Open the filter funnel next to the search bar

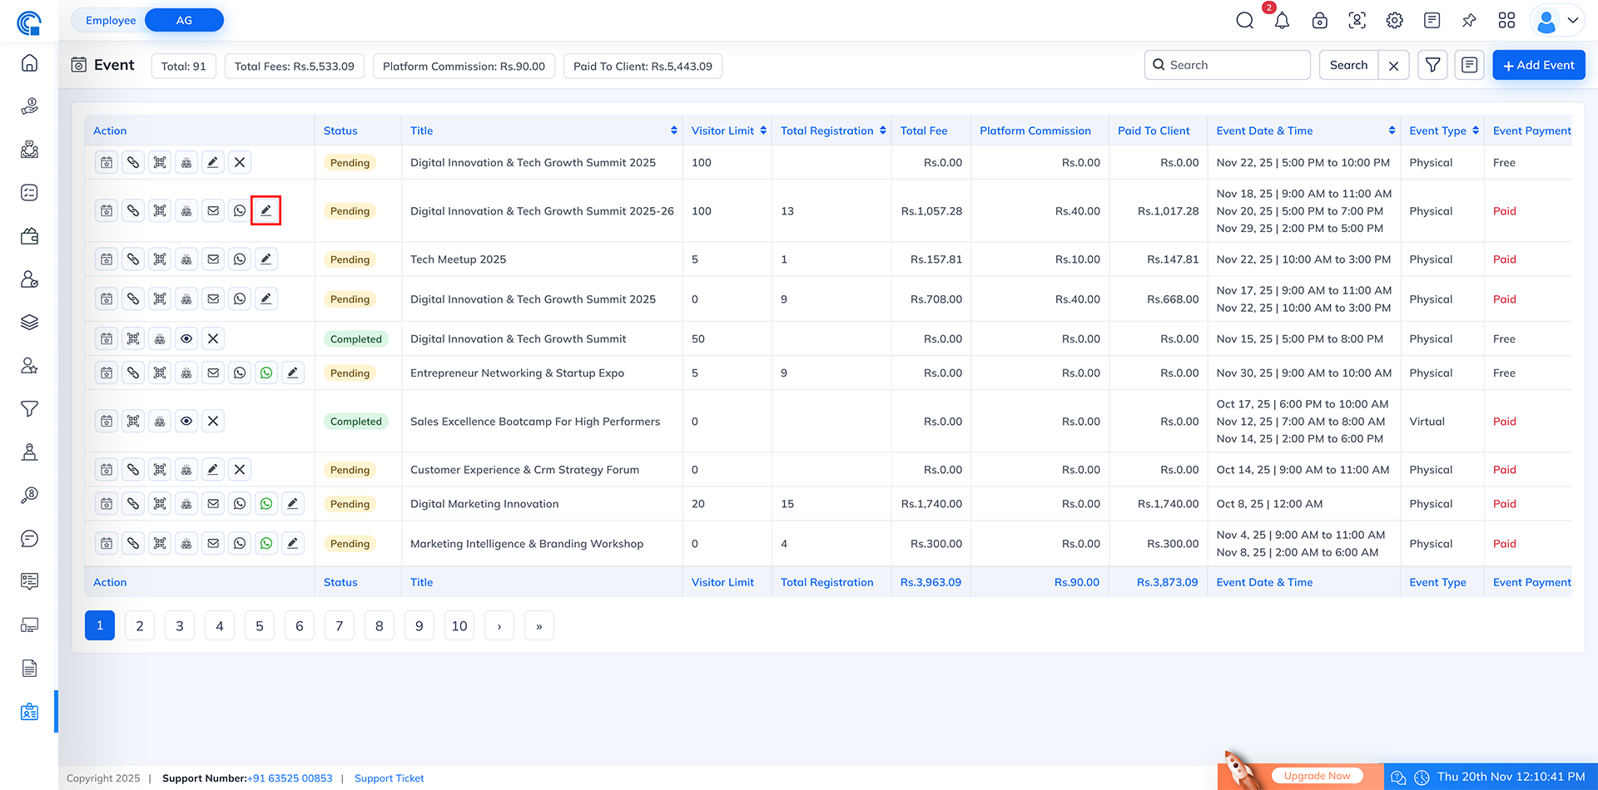(x=1432, y=64)
